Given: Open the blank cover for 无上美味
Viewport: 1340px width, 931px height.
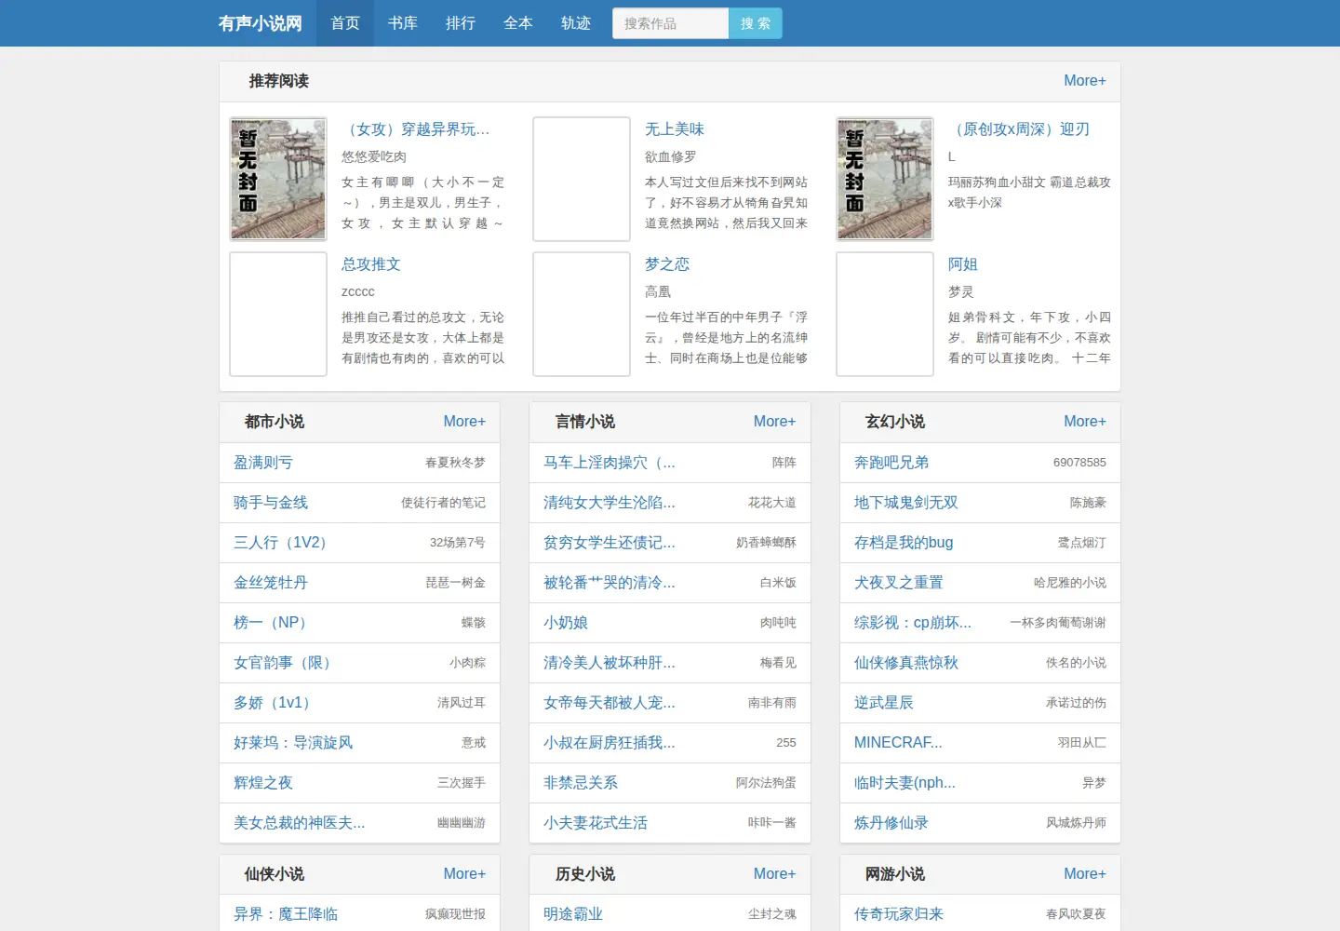Looking at the screenshot, I should 582,179.
